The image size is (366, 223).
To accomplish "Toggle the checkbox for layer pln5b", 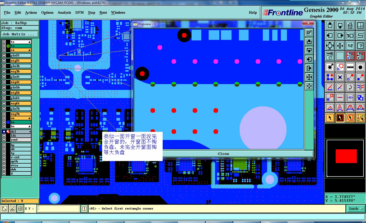I will coord(4,87).
